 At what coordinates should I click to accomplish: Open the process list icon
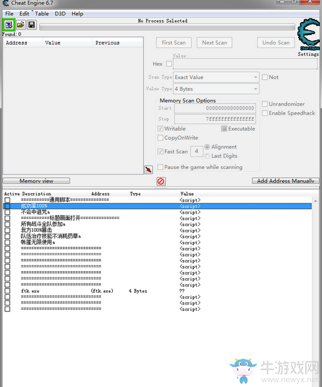point(8,24)
